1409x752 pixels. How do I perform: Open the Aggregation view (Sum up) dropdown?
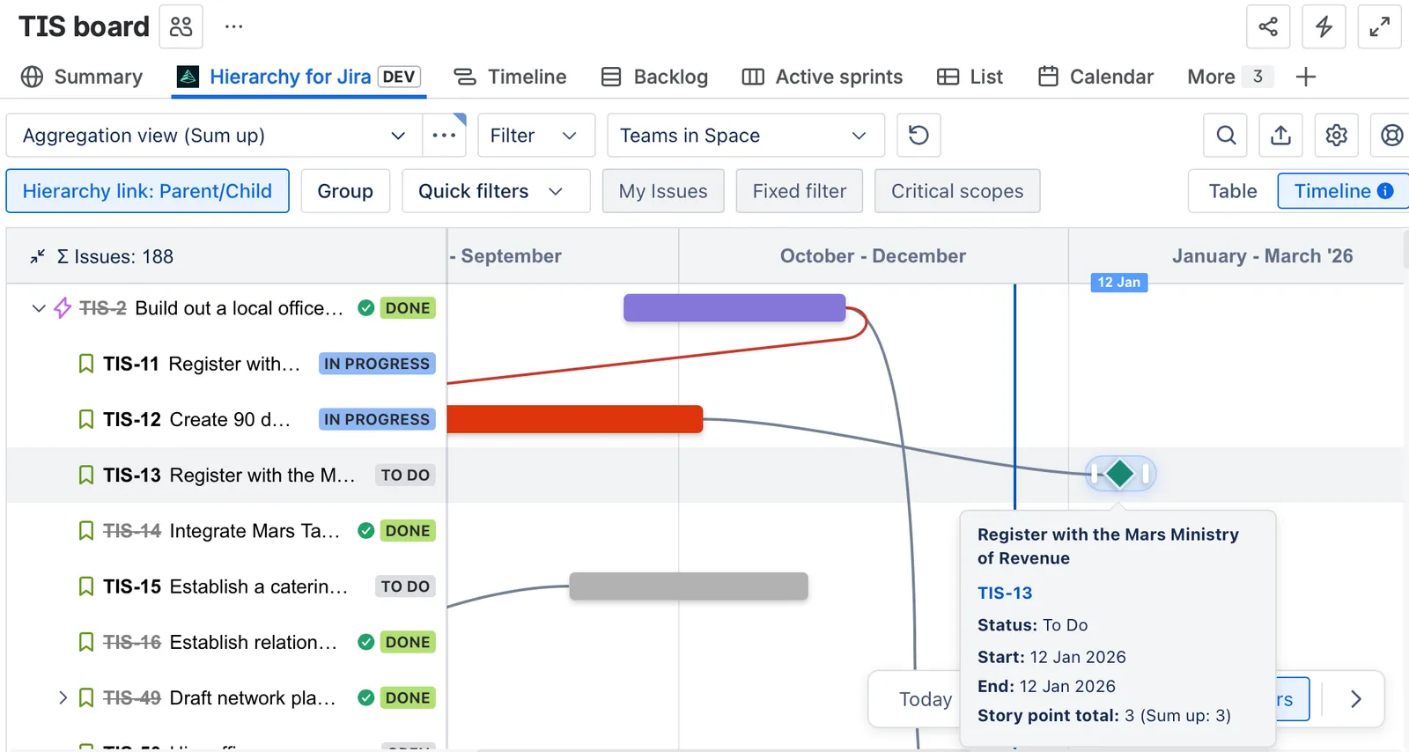pos(214,136)
